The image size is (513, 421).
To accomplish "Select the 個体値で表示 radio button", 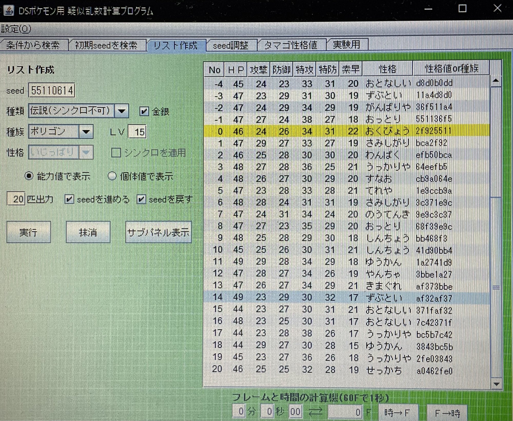I will click(112, 176).
